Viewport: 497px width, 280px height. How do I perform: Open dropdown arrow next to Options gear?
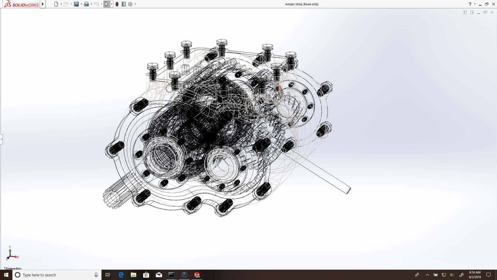pyautogui.click(x=135, y=4)
